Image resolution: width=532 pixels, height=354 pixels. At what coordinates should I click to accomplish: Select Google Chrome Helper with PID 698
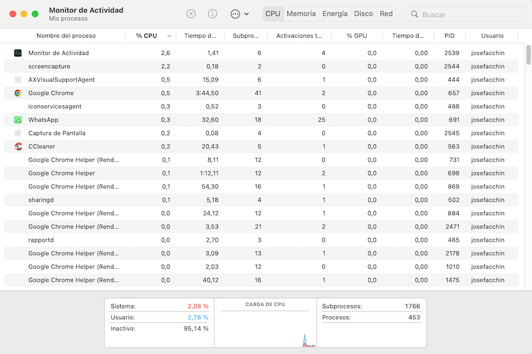coord(261,173)
